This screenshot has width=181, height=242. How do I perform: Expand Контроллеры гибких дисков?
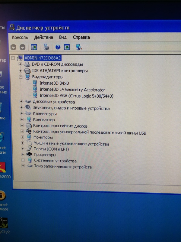22,125
